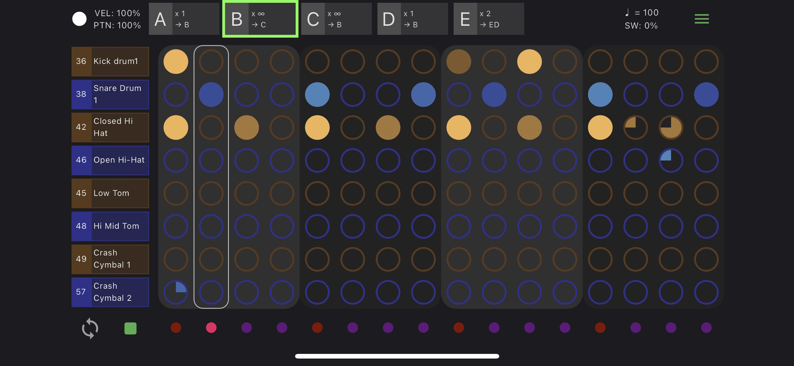Enable Hi Mid Tom step 14
794x366 pixels.
click(636, 226)
